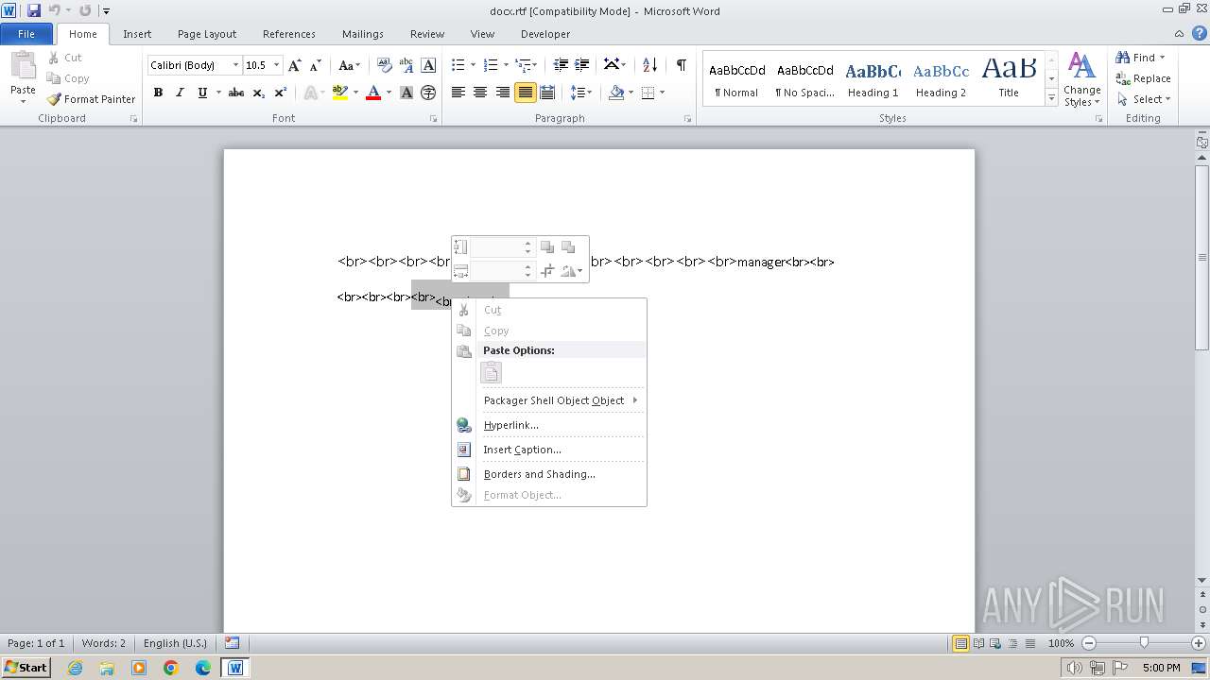Open the File tab
The height and width of the screenshot is (680, 1210).
(26, 34)
